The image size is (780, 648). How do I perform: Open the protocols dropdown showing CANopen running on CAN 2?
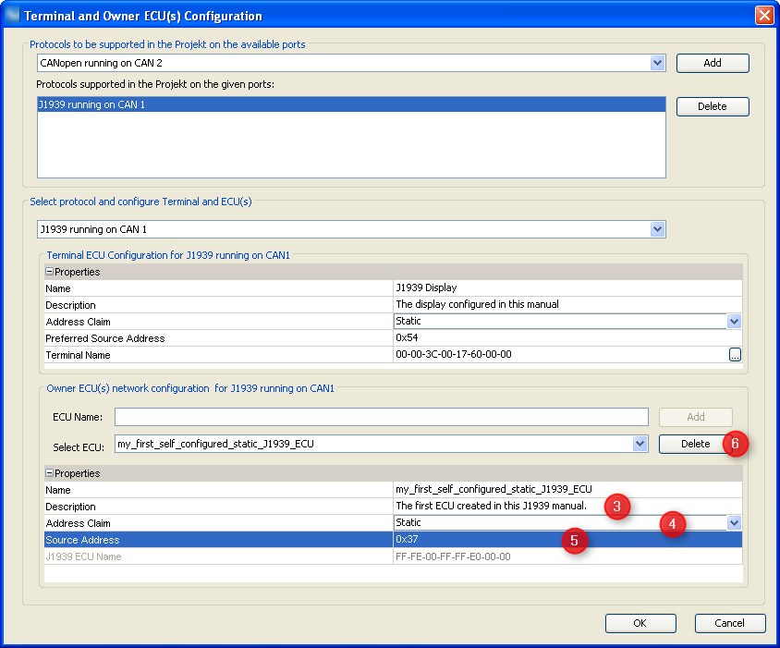657,63
